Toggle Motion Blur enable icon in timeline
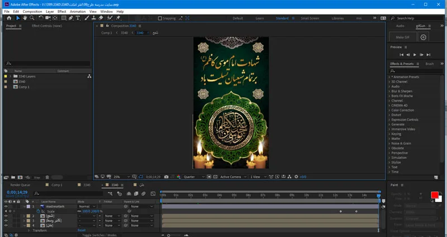Viewport: 447px width, 237px height. [x=144, y=194]
